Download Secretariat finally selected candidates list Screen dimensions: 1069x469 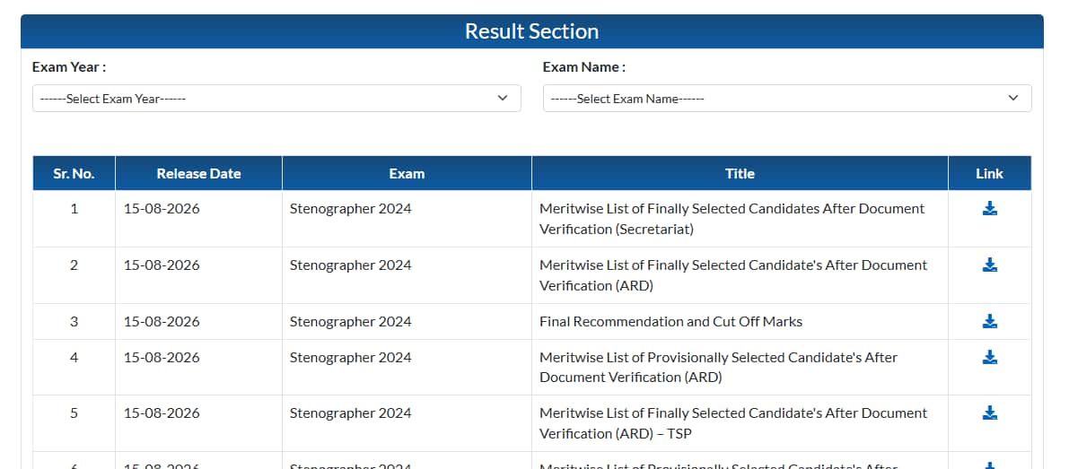tap(989, 209)
